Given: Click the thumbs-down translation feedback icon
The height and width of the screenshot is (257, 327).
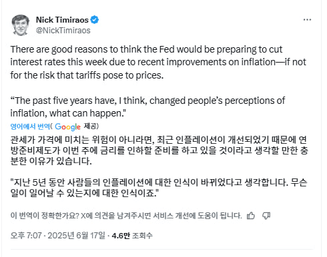Looking at the screenshot, I should (266, 216).
